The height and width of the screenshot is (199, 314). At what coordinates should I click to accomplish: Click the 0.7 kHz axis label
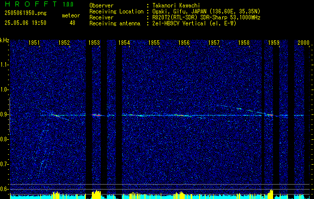tap(4, 164)
